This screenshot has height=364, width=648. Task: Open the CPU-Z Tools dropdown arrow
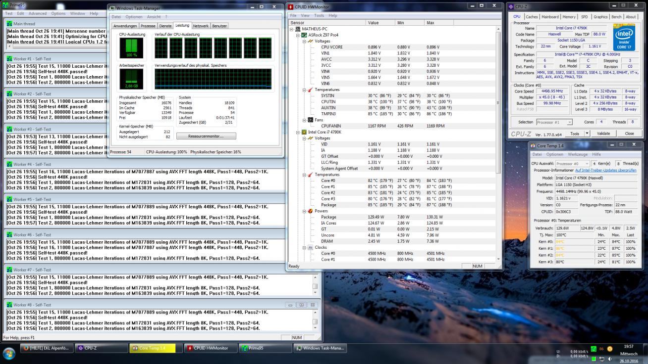coord(587,134)
